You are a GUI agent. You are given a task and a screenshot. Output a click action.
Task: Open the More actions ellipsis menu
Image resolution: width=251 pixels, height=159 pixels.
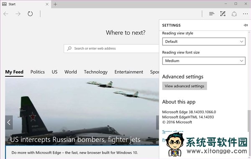point(245,14)
